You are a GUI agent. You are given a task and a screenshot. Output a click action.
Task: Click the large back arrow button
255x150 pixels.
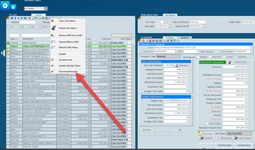[5, 6]
